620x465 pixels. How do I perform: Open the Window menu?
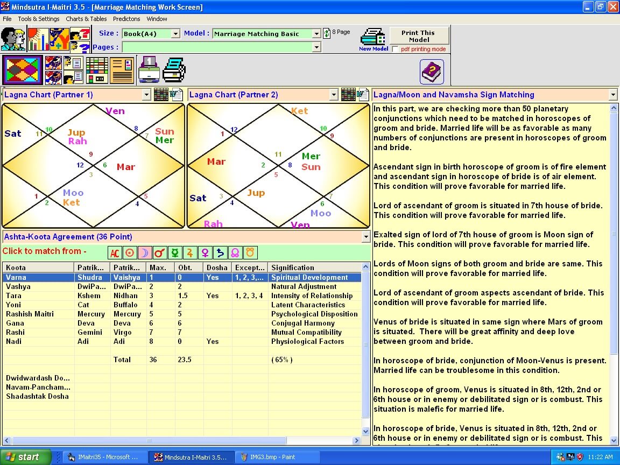tap(157, 19)
